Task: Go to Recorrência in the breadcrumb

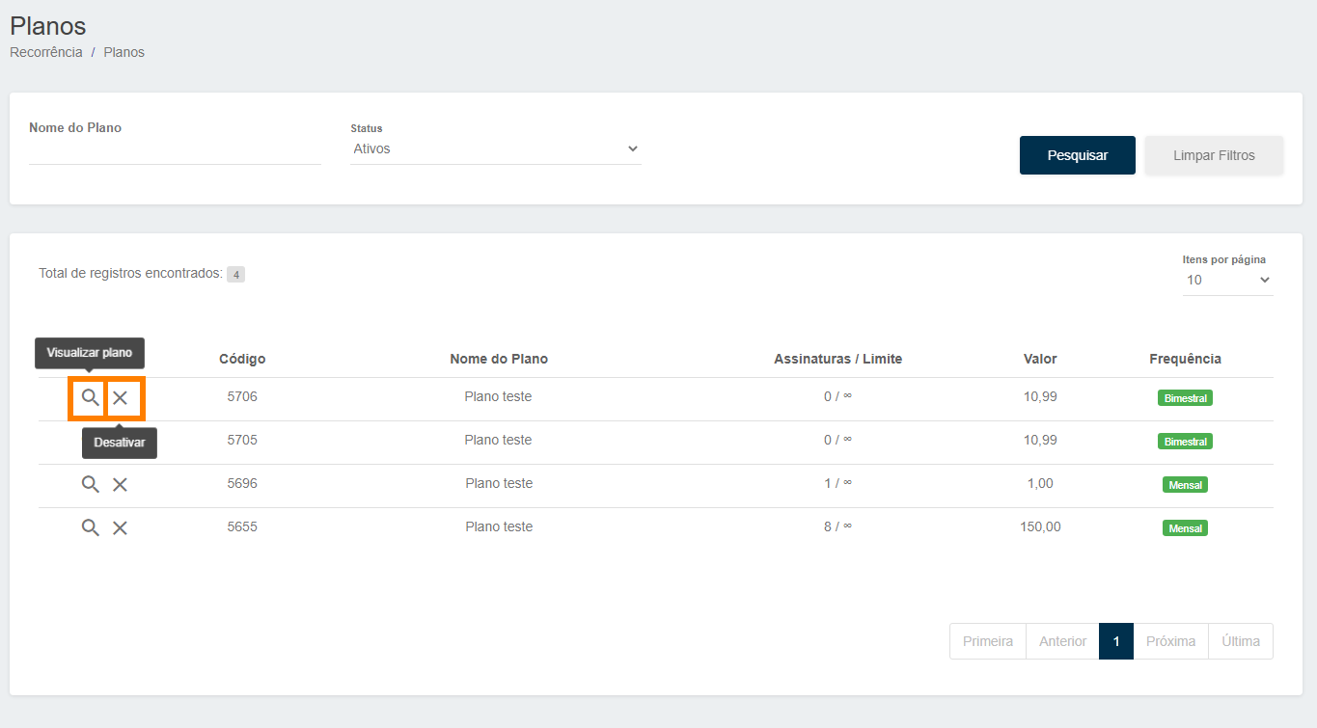Action: (x=46, y=52)
